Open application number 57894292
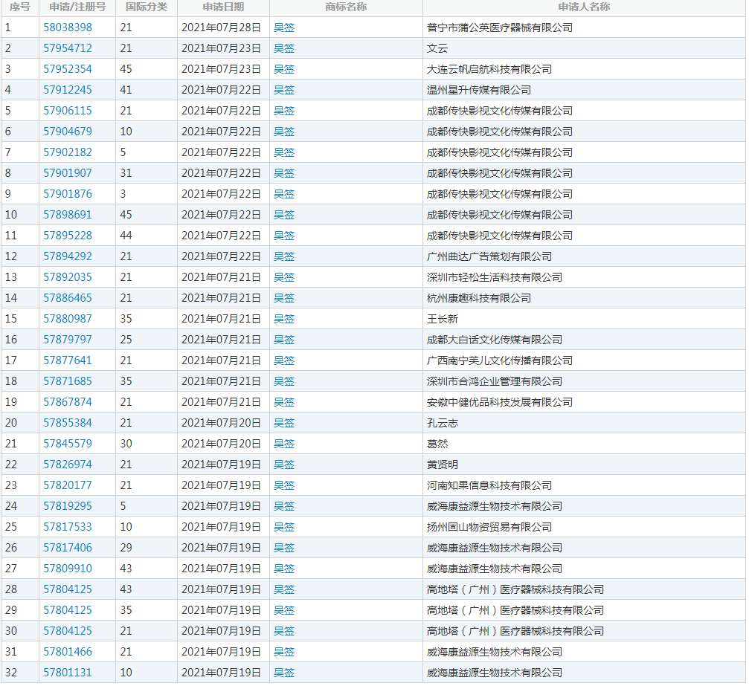Image resolution: width=749 pixels, height=686 pixels. (x=68, y=256)
